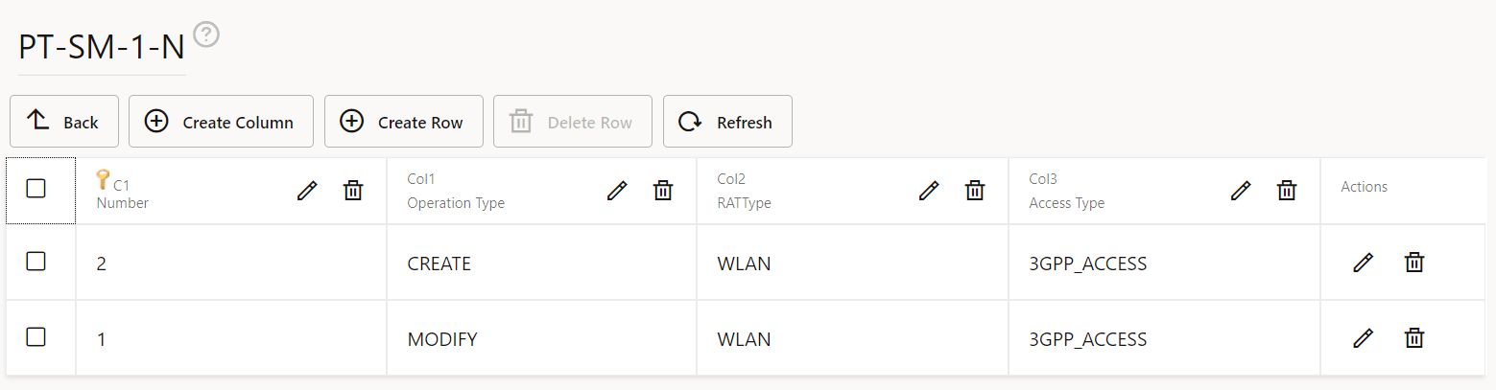
Task: Delete the Col1 Operation Type column
Action: pyautogui.click(x=663, y=191)
